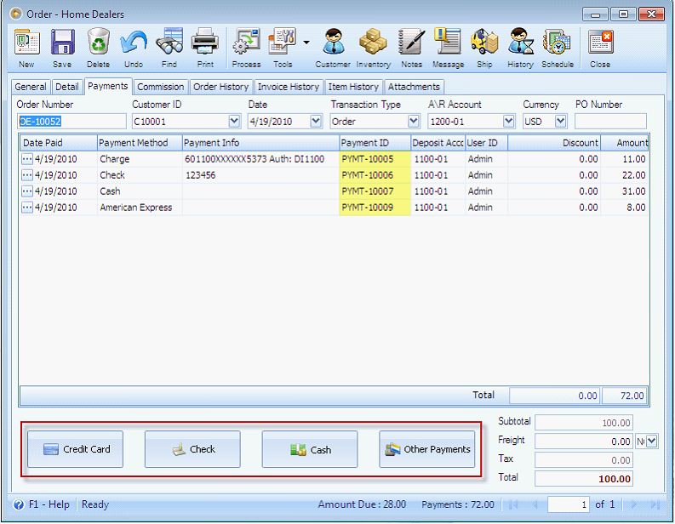Open the Order History tab
The height and width of the screenshot is (524, 675).
(x=220, y=87)
